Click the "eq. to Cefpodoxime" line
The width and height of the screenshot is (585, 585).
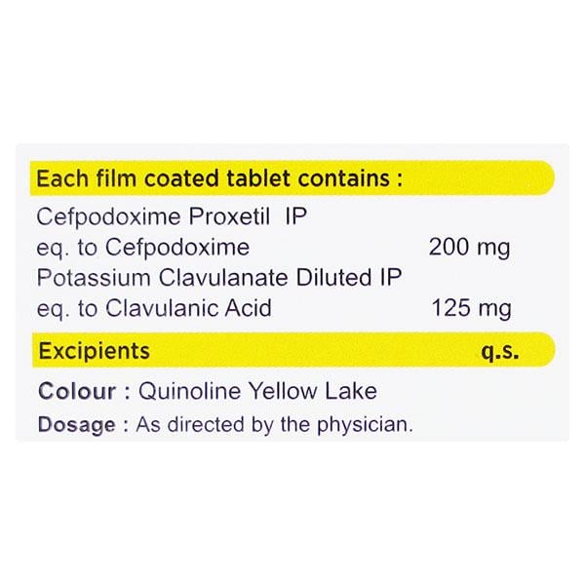coord(142,247)
